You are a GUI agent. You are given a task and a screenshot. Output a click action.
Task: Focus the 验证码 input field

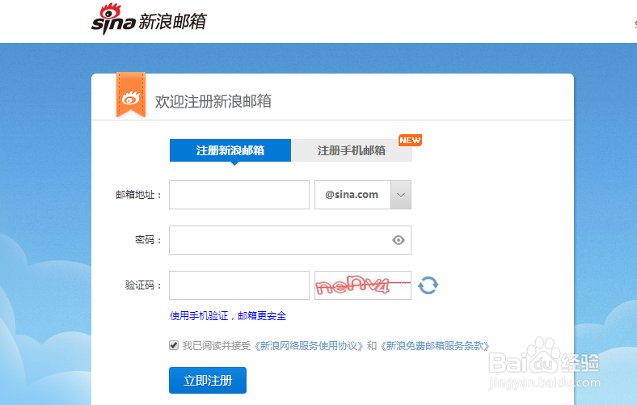pyautogui.click(x=239, y=285)
